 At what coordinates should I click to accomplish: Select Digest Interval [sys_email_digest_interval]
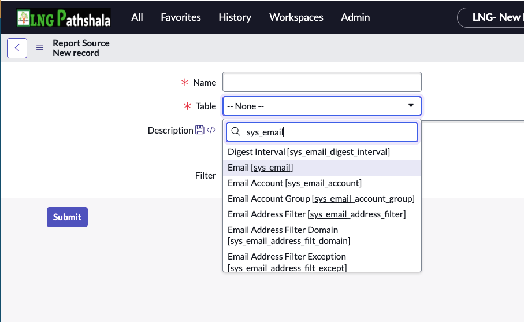tap(322, 152)
